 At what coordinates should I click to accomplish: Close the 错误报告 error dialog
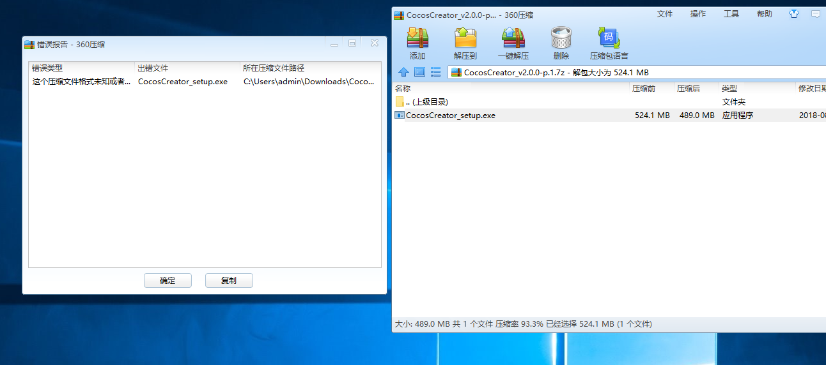coord(375,43)
